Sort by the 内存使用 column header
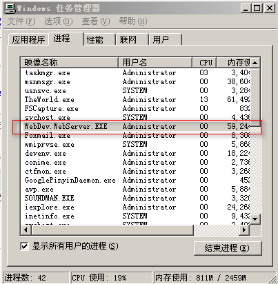278x284 pixels. coord(234,62)
